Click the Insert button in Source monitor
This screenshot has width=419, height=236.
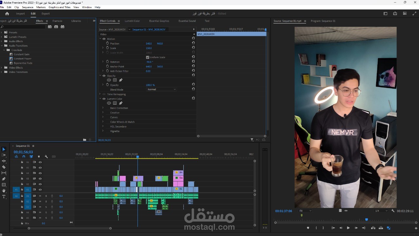tap(373, 228)
